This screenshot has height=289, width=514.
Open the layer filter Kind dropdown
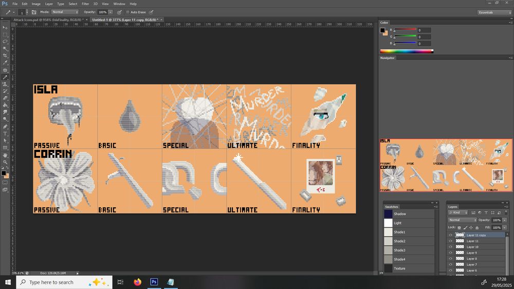(x=458, y=213)
